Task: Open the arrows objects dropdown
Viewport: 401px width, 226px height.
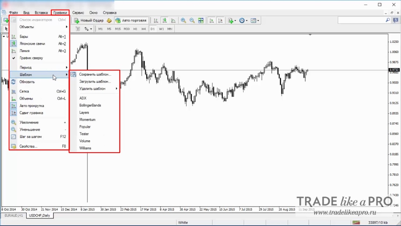Action: coord(88,29)
